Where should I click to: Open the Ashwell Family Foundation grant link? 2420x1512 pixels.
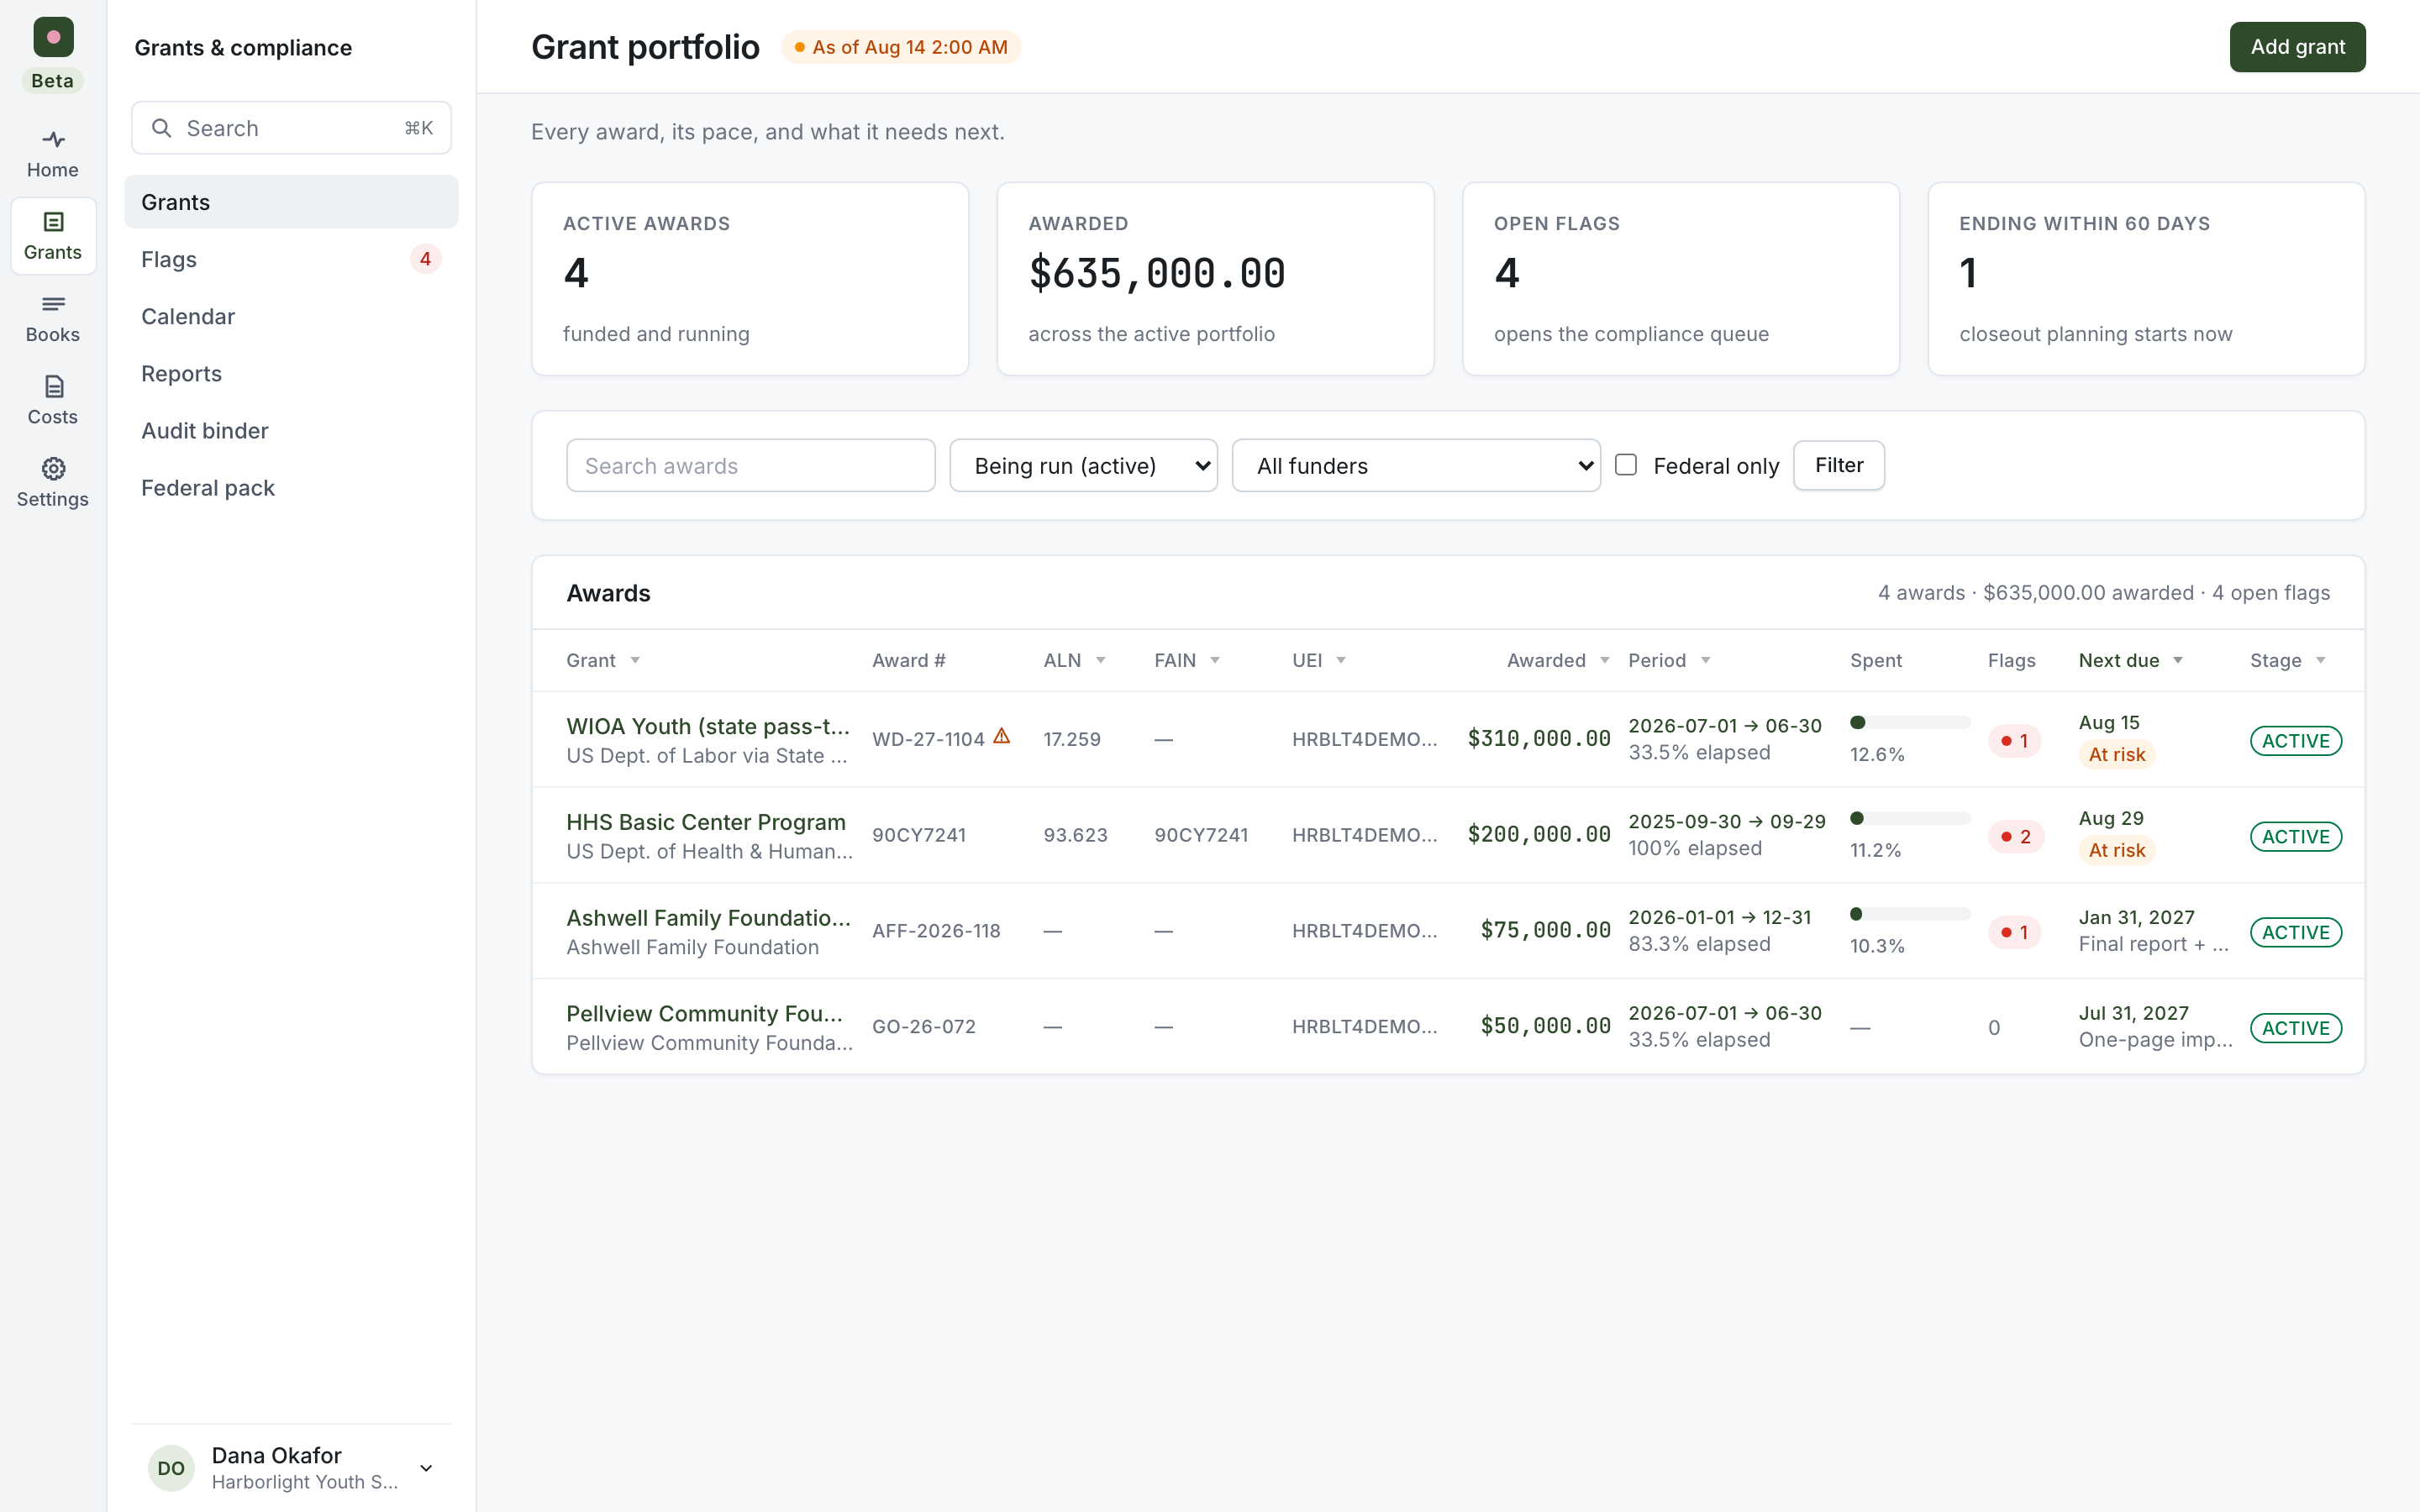(x=709, y=918)
